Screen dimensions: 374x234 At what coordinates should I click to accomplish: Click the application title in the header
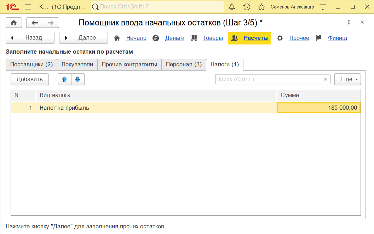pyautogui.click(x=62, y=7)
